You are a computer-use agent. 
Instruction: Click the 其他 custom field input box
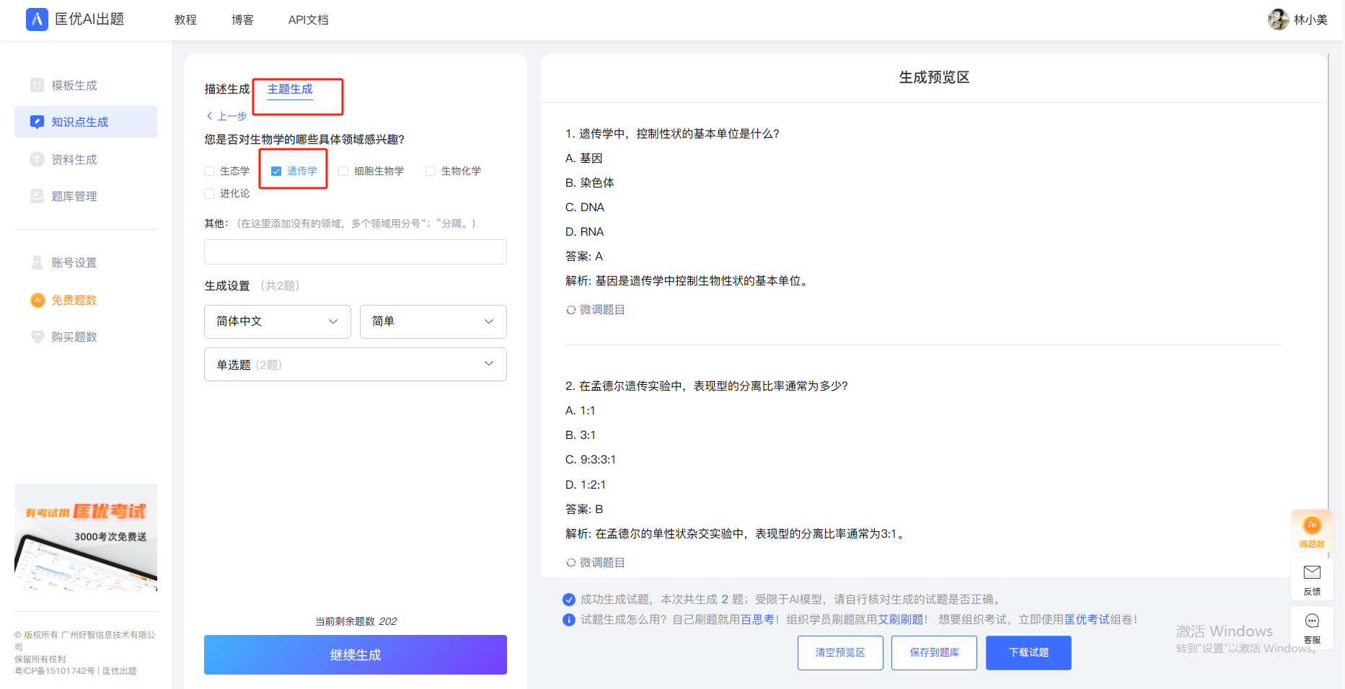356,252
